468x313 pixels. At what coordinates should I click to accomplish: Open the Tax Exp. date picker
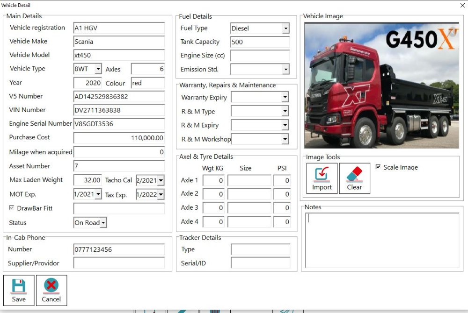tap(161, 194)
